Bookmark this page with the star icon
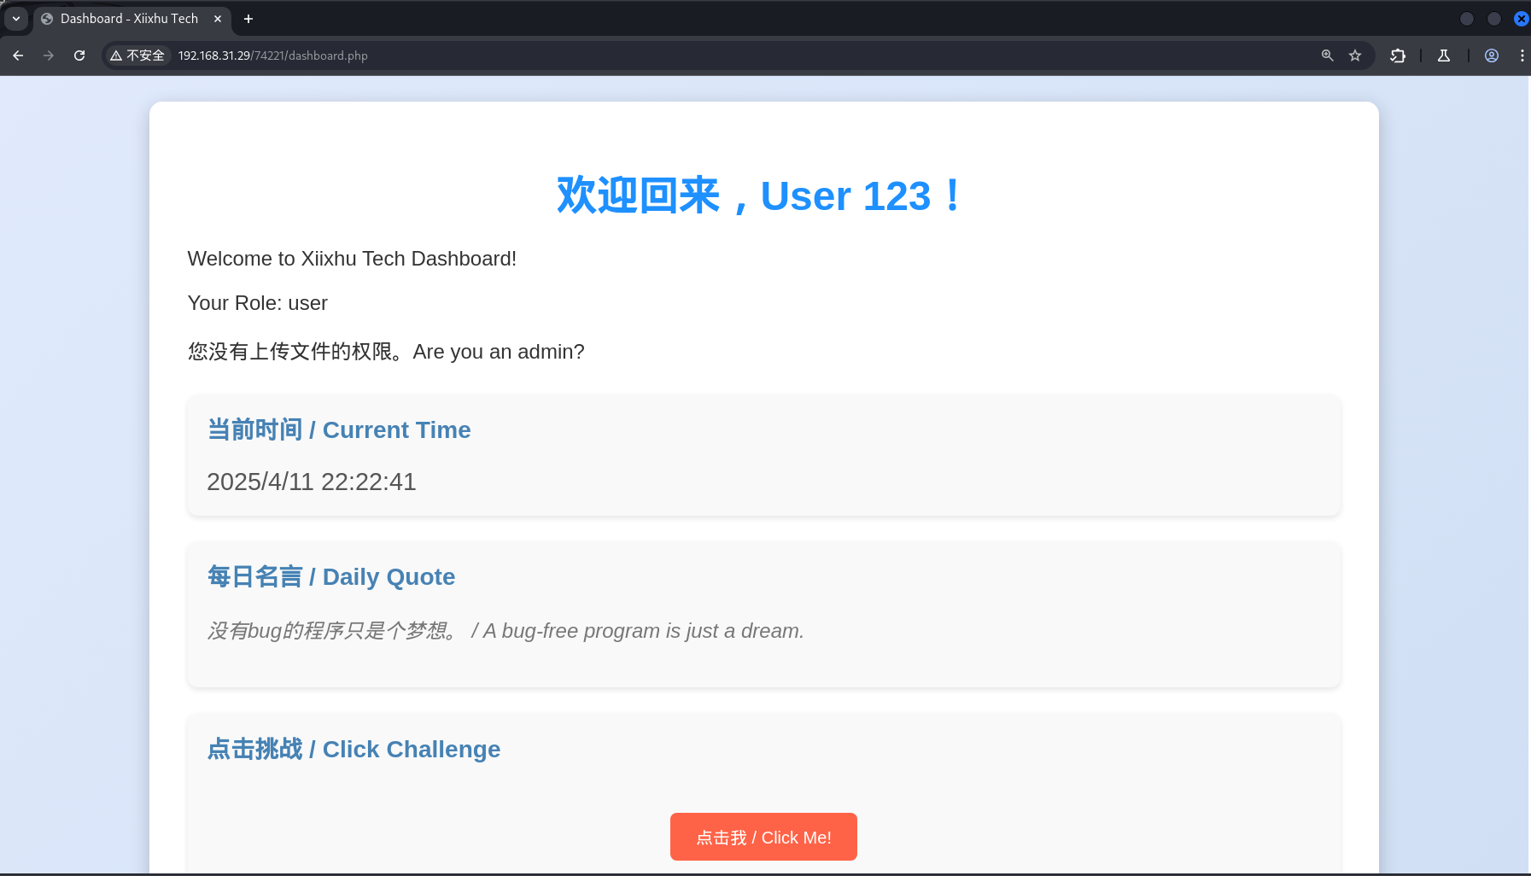Image resolution: width=1531 pixels, height=876 pixels. [x=1355, y=55]
